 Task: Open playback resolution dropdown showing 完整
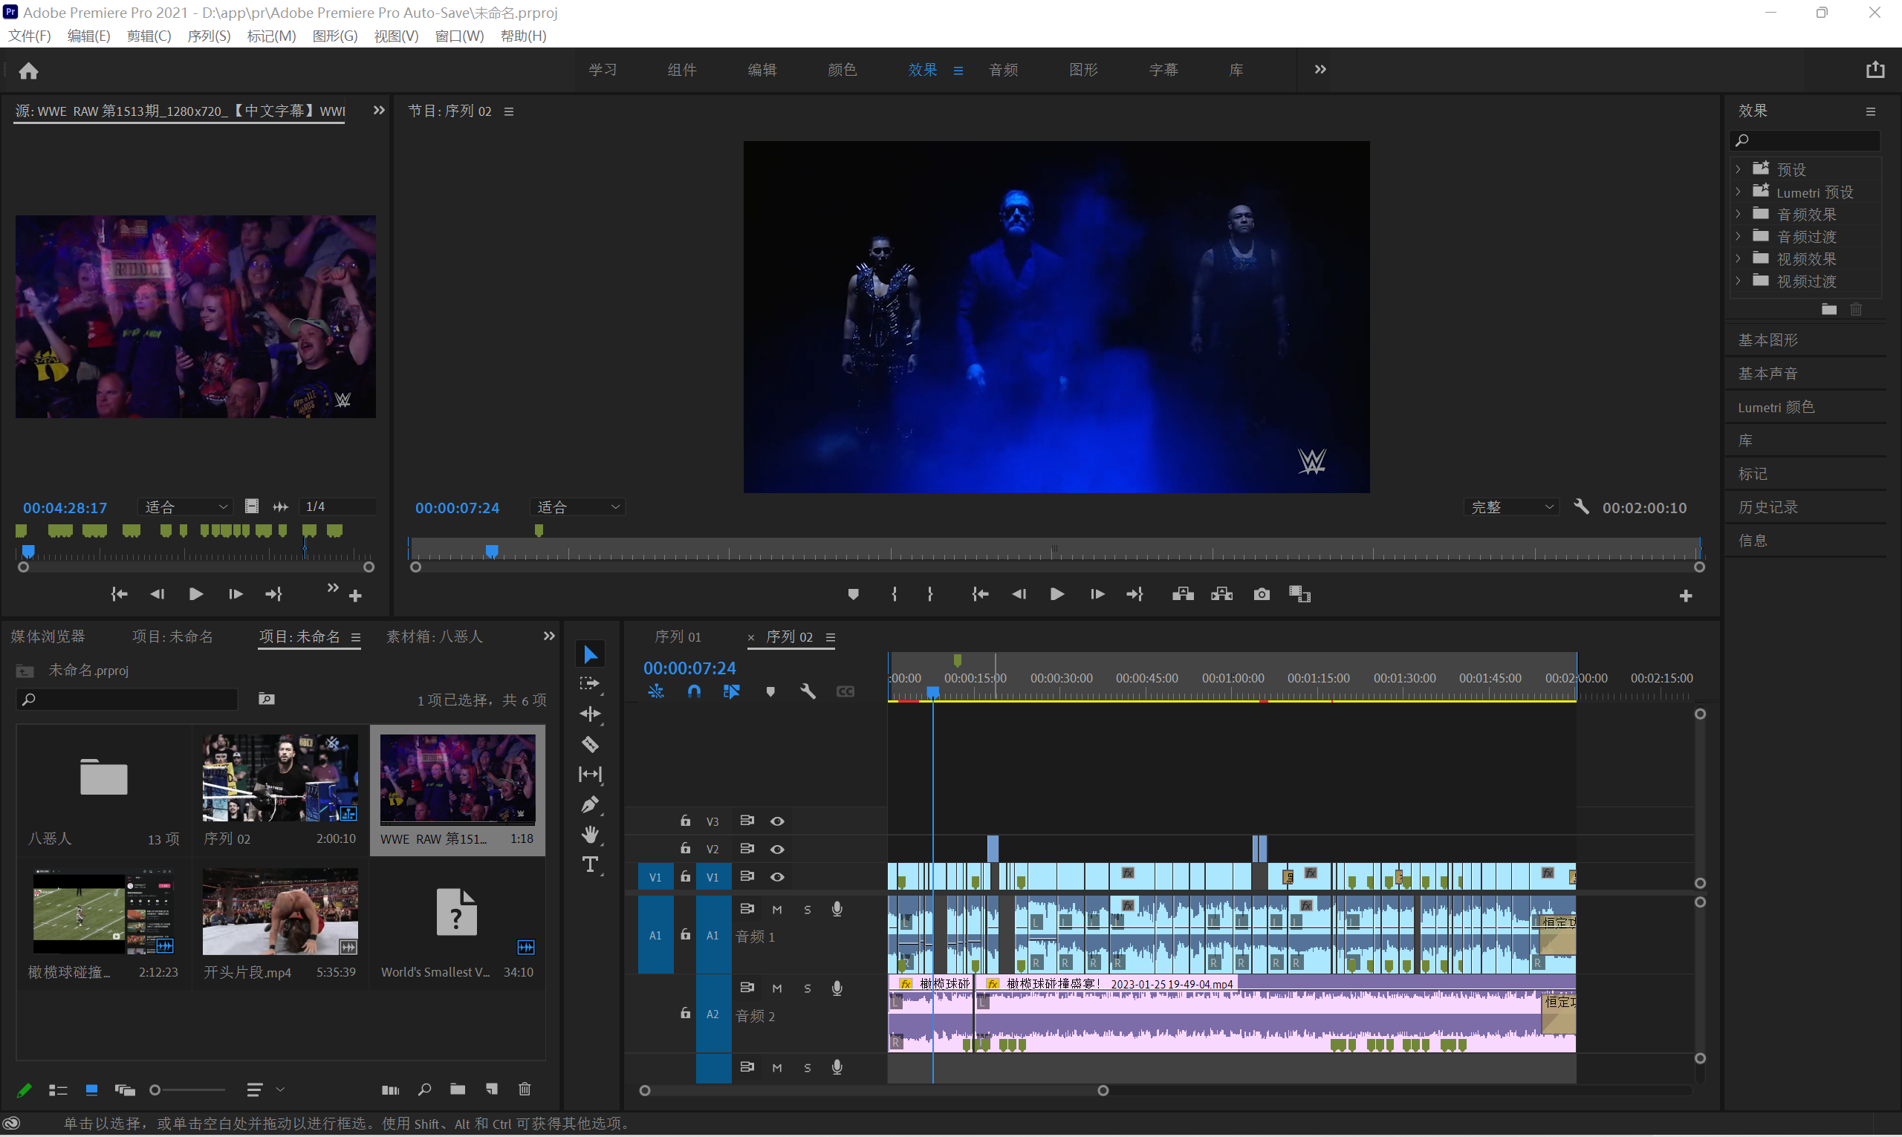(x=1511, y=507)
